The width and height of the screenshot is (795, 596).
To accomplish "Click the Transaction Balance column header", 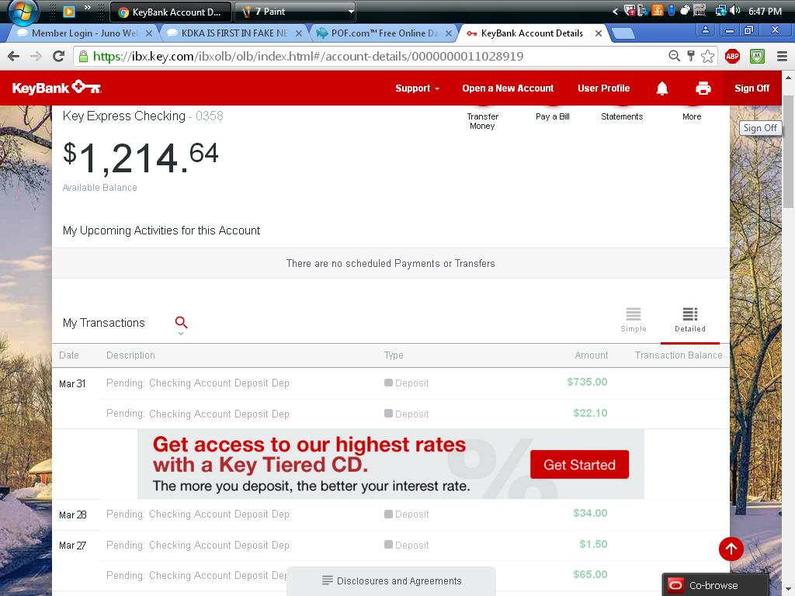I will [x=679, y=355].
